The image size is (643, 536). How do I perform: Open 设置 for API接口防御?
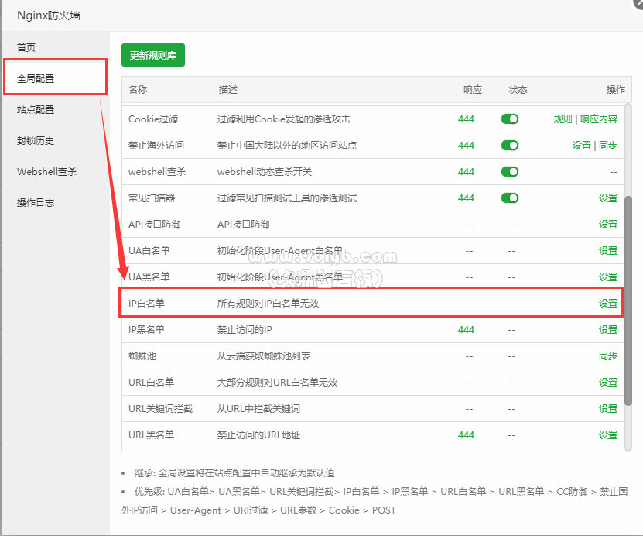pyautogui.click(x=608, y=224)
